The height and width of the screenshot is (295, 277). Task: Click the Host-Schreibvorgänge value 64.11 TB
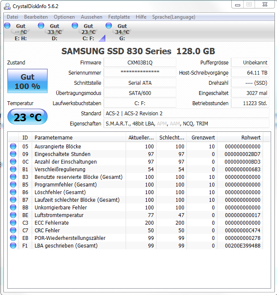(250, 72)
